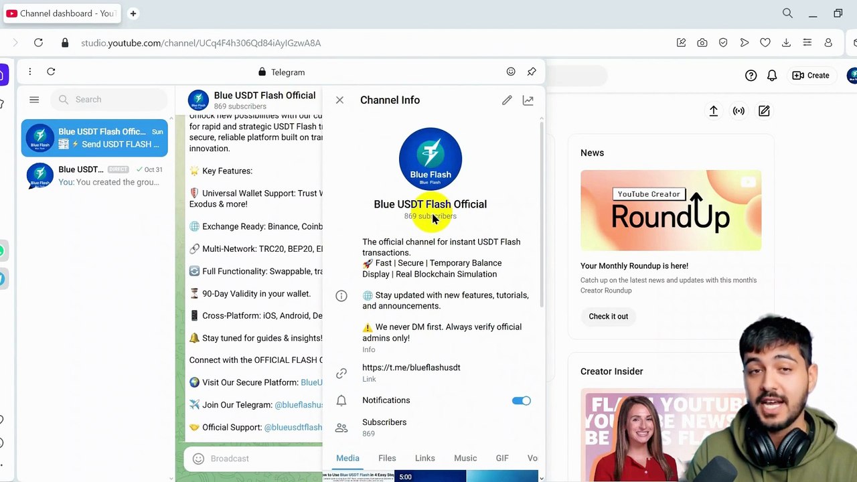Click the Blue Flash channel avatar
The image size is (857, 482).
tap(431, 159)
